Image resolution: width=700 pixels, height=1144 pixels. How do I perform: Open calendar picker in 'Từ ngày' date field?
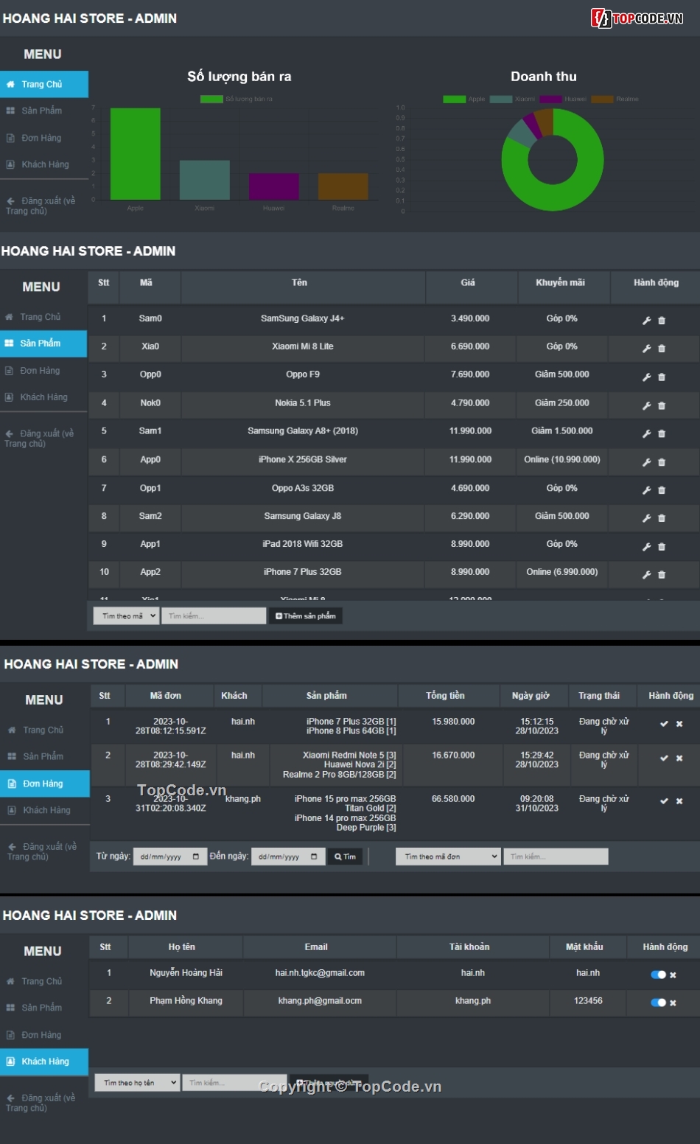[x=196, y=857]
